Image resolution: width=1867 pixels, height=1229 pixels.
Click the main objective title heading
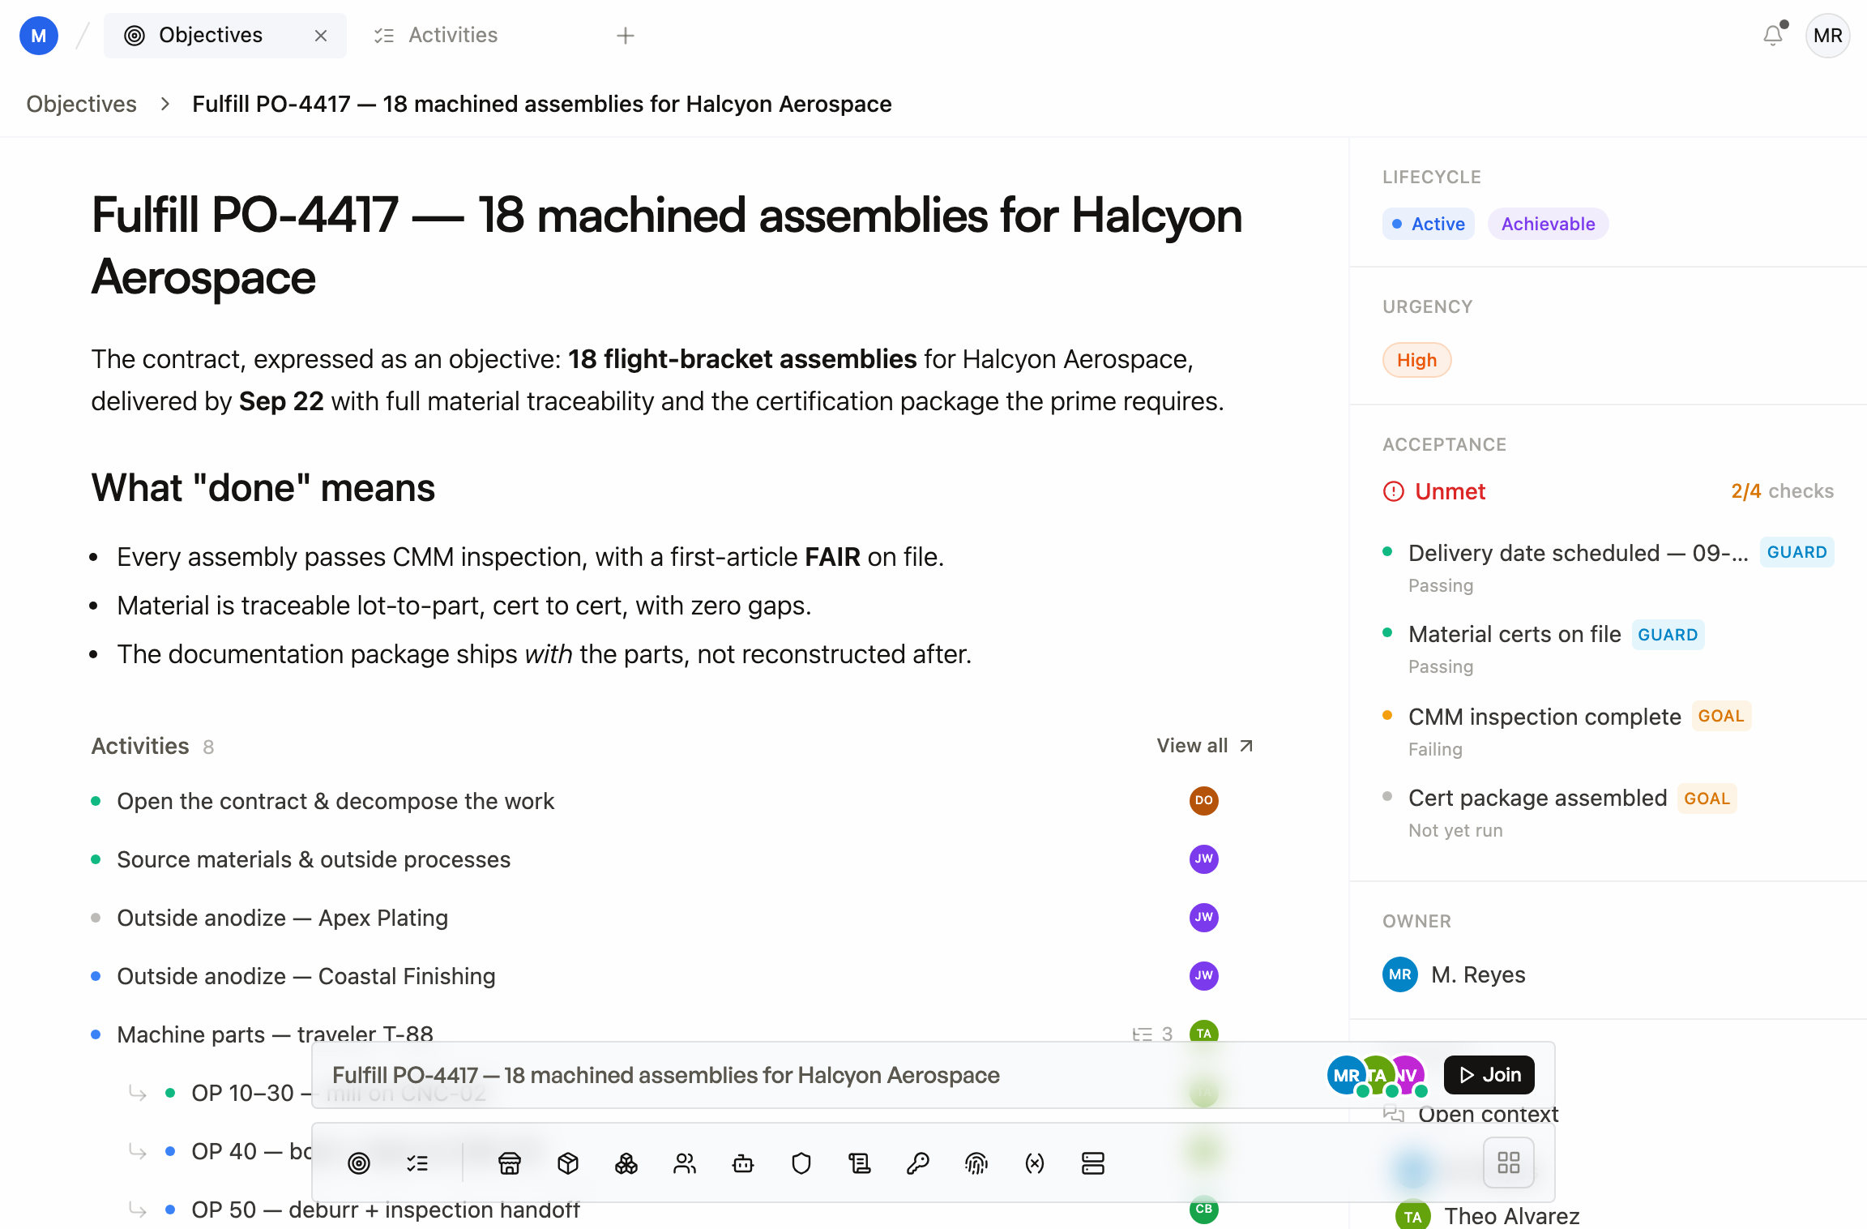(666, 246)
